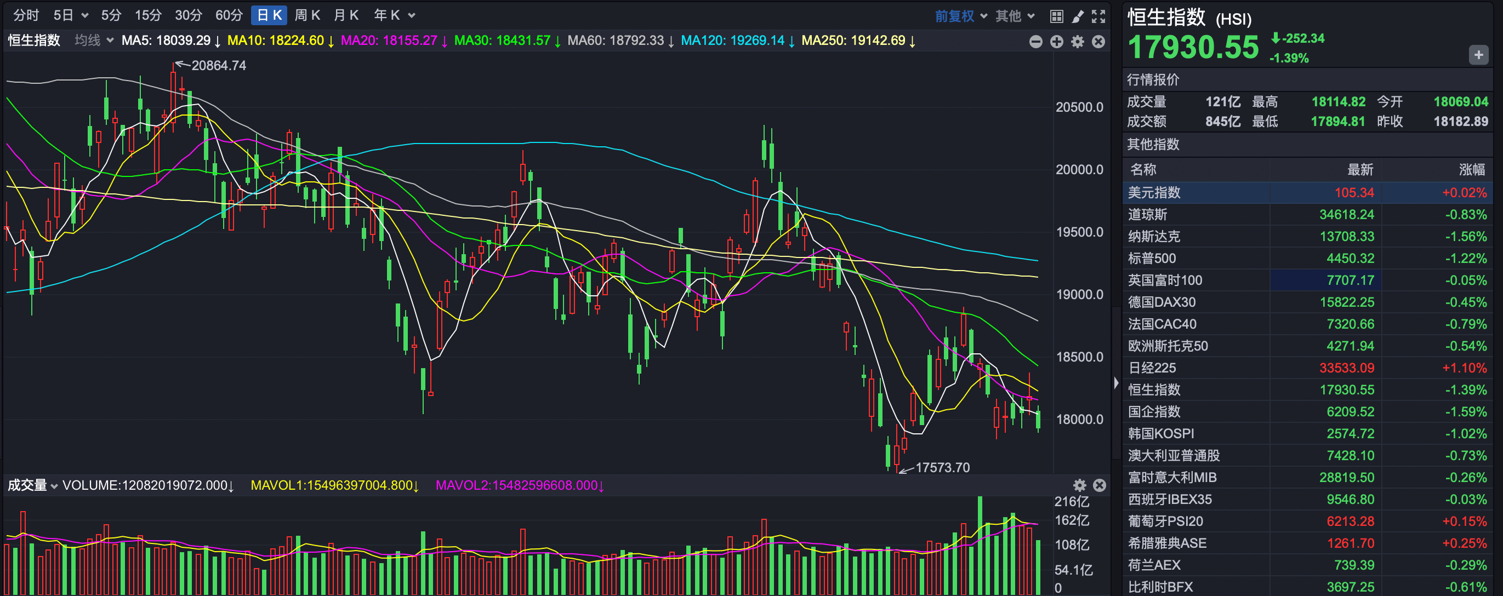Screen dimensions: 1503x596
Task: Add 恒生指数 to watchlist plus button
Action: tap(1478, 55)
